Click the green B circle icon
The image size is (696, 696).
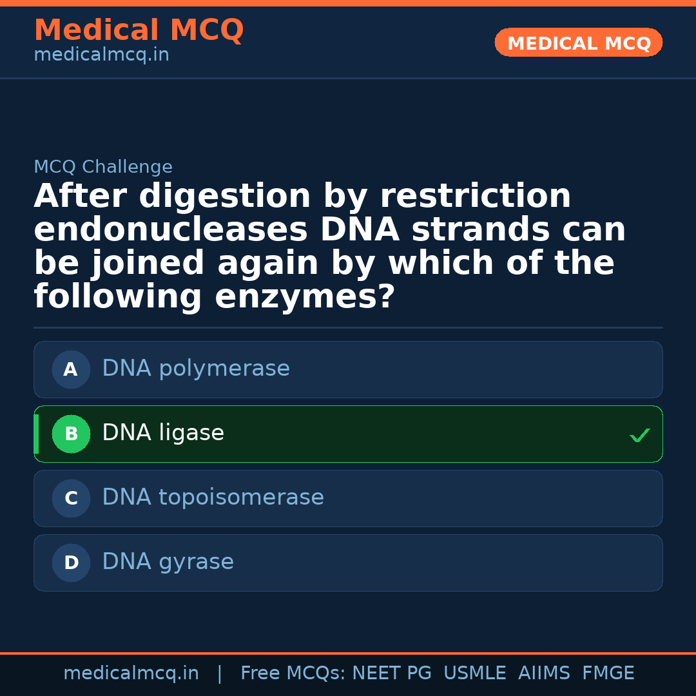[71, 434]
